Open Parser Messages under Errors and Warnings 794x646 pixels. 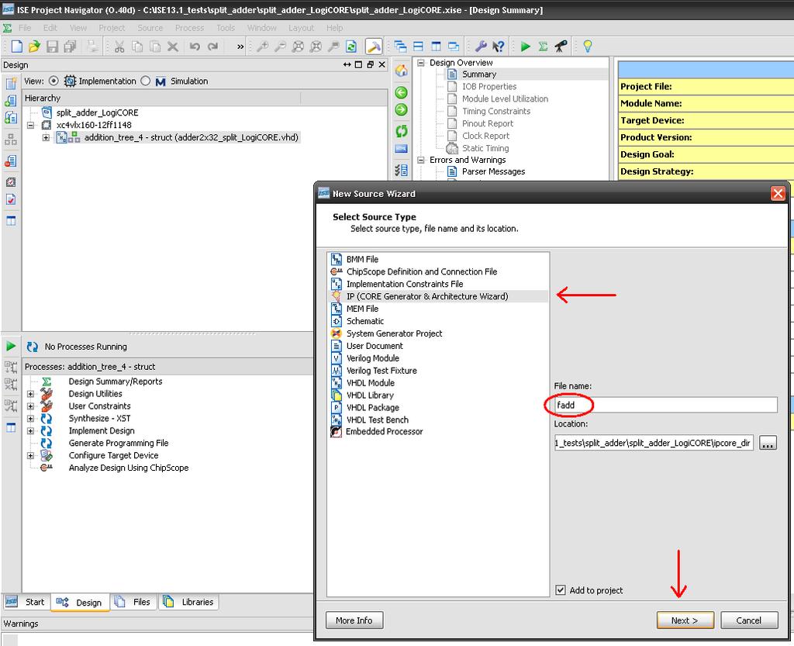pyautogui.click(x=493, y=171)
